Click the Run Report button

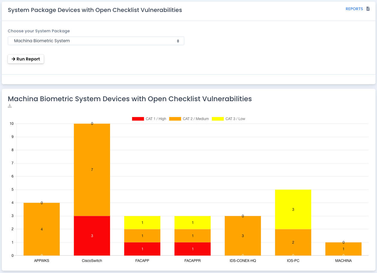point(26,59)
